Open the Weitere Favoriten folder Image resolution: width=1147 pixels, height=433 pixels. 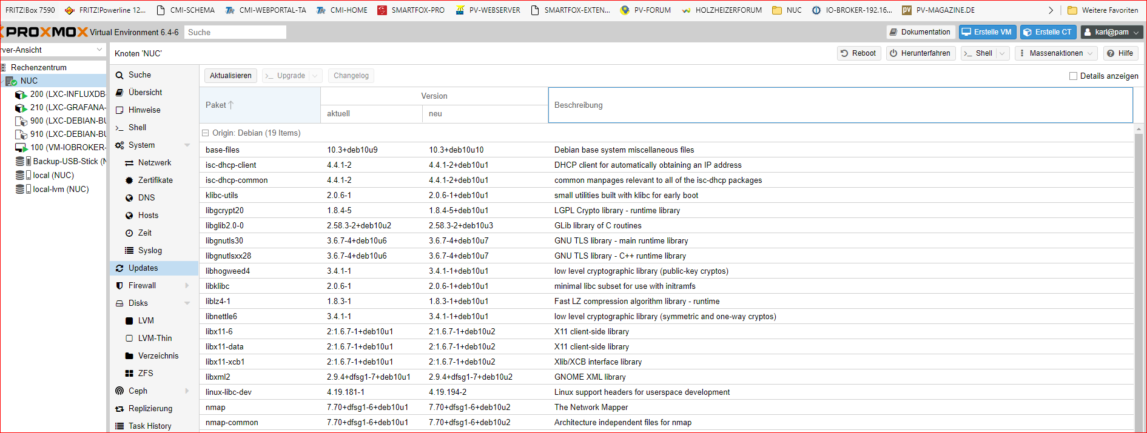1103,10
